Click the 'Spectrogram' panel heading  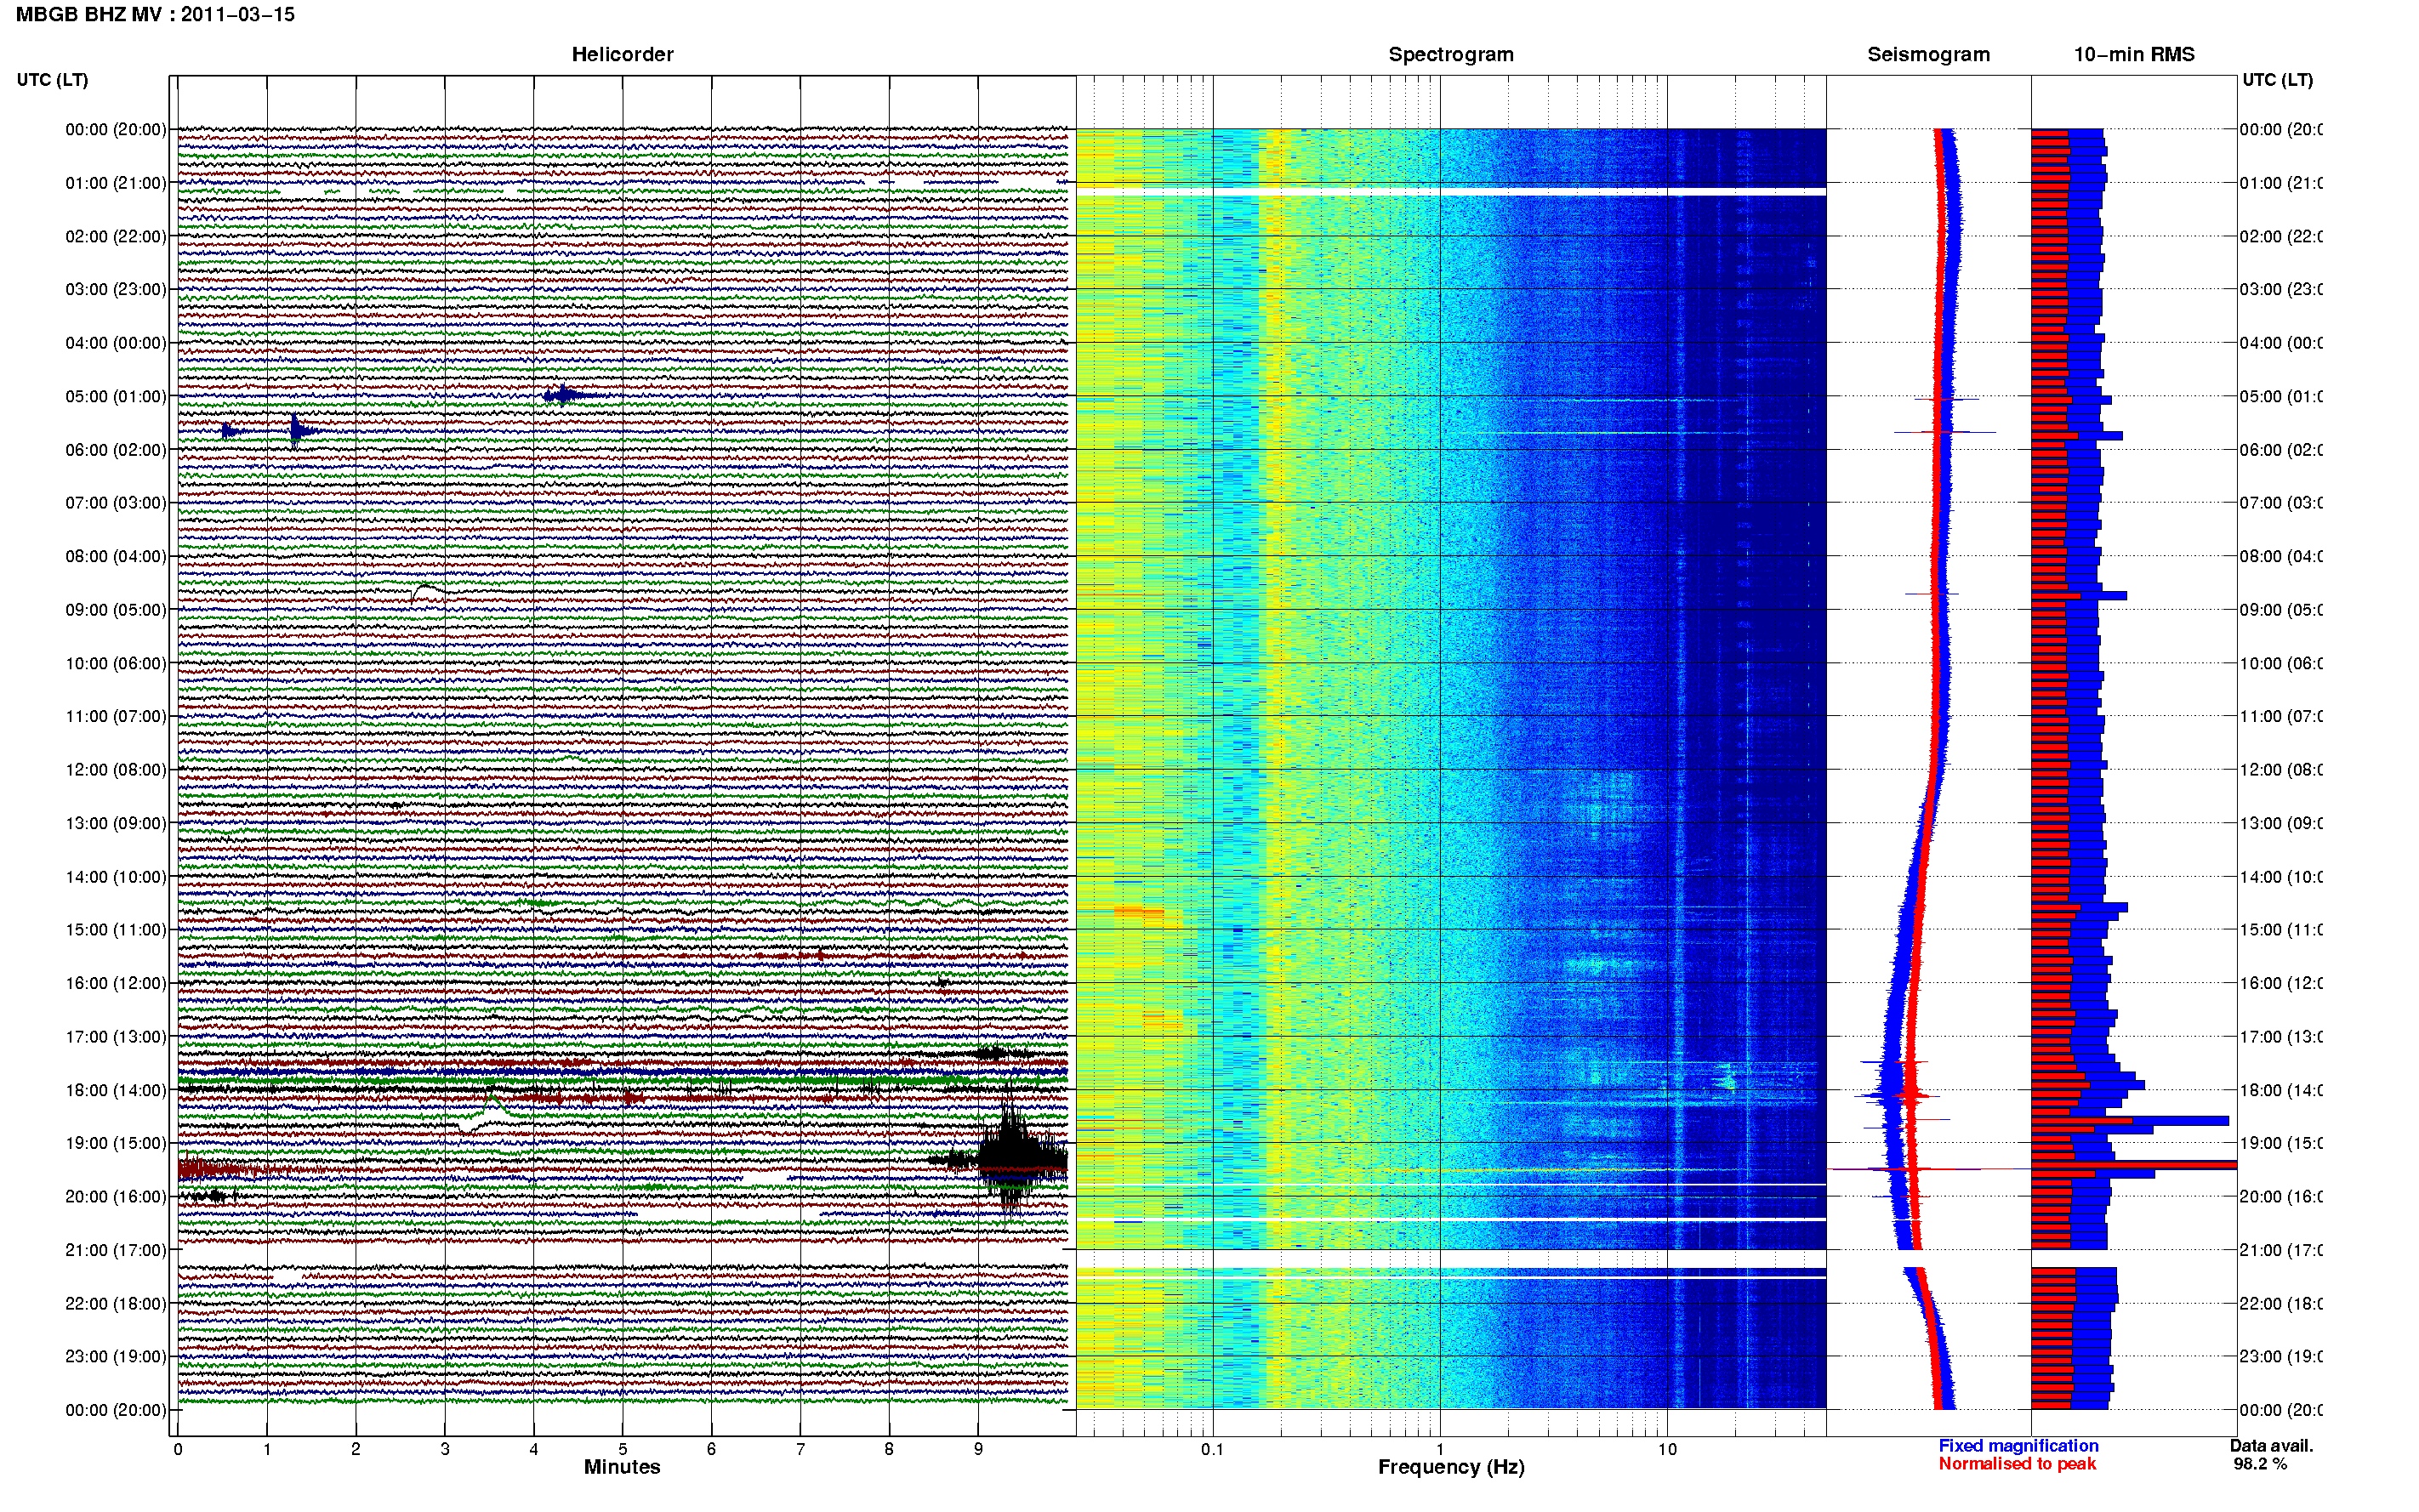[1451, 55]
